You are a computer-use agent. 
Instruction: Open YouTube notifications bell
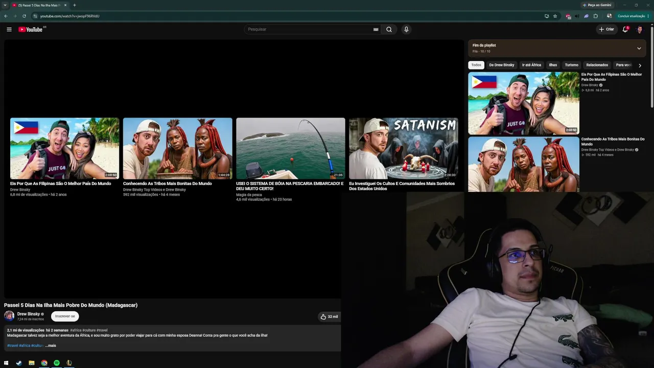(x=625, y=29)
